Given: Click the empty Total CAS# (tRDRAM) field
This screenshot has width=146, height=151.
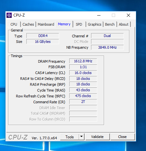Looking at the screenshot, I should pyautogui.click(x=83, y=113).
